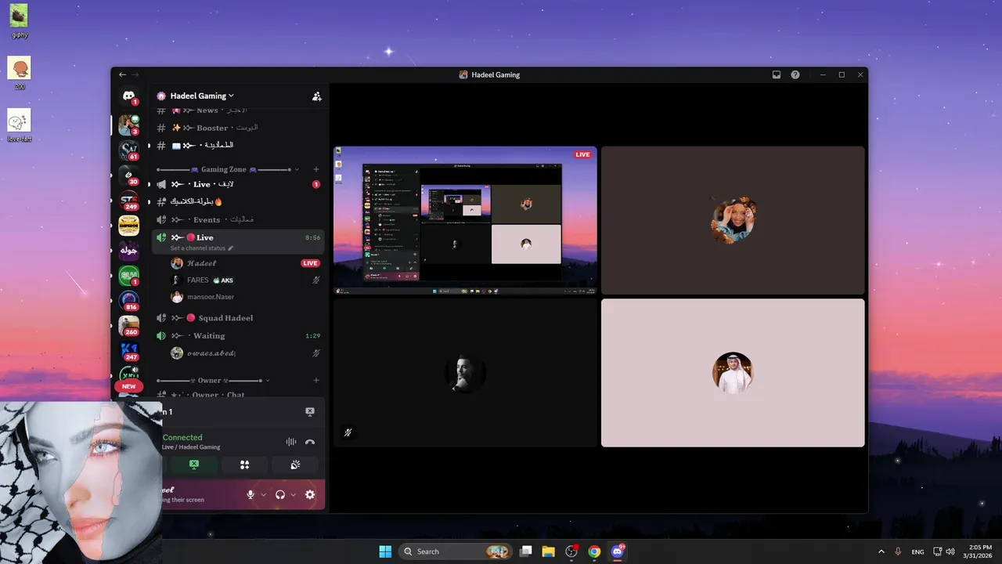
Task: Toggle headphone deafen in user panel
Action: coord(280,494)
